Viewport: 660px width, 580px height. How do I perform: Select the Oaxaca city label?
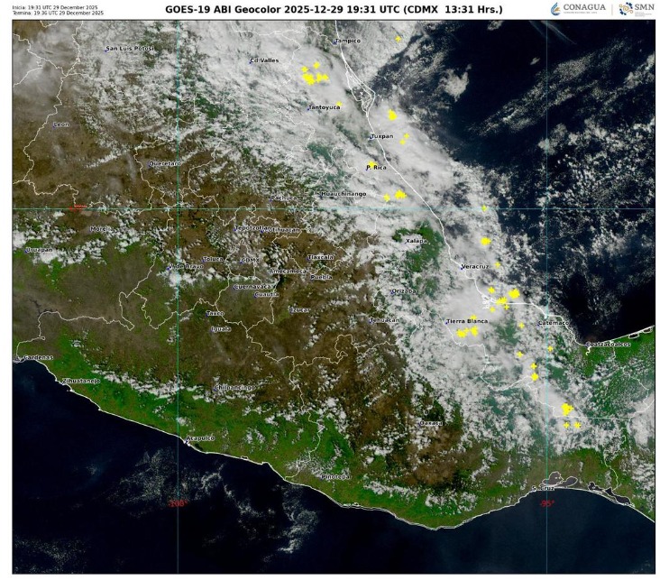(431, 422)
